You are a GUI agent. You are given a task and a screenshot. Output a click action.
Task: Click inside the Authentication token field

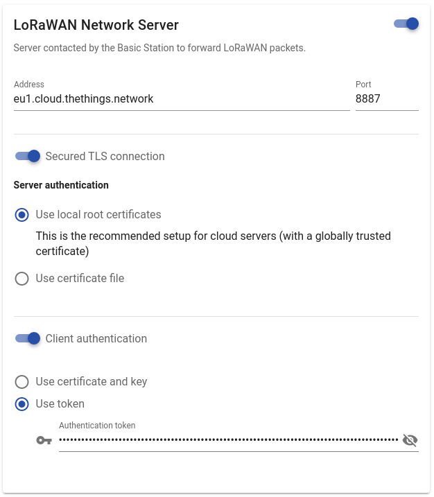point(229,440)
